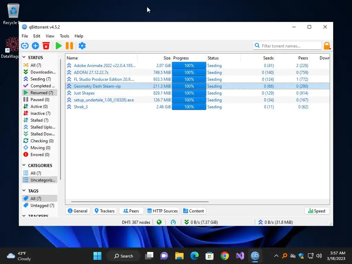Click the Geometry Dash progress bar
The image size is (352, 264).
189,86
